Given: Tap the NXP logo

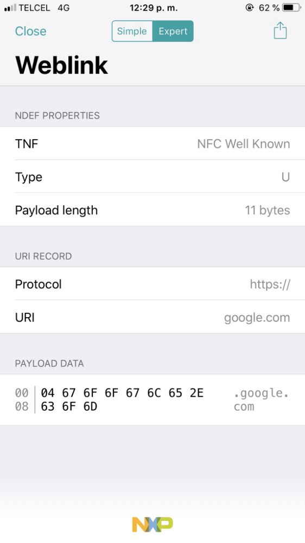Looking at the screenshot, I should [x=152, y=525].
